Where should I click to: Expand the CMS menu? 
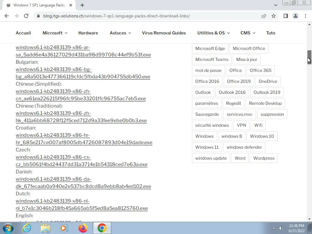pyautogui.click(x=248, y=33)
